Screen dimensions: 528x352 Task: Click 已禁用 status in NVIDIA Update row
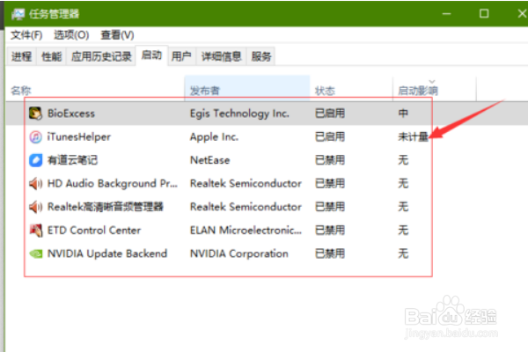[x=330, y=253]
